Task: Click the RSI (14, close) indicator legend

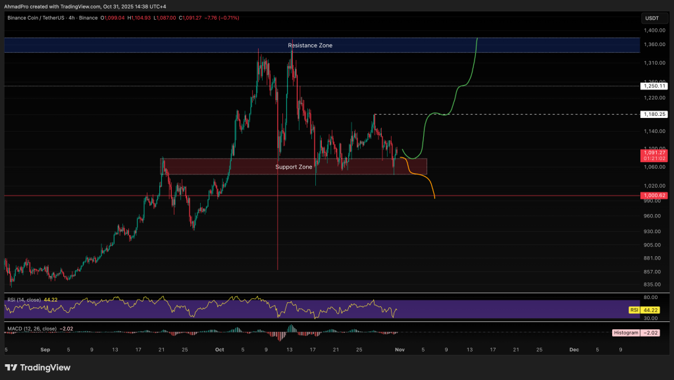Action: coord(25,300)
